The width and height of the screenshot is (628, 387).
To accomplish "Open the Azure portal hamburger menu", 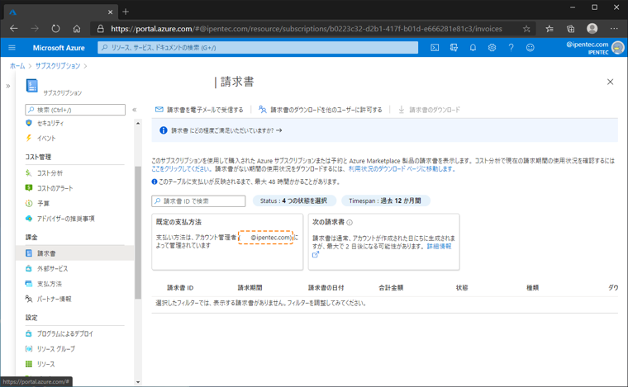I will (12, 48).
